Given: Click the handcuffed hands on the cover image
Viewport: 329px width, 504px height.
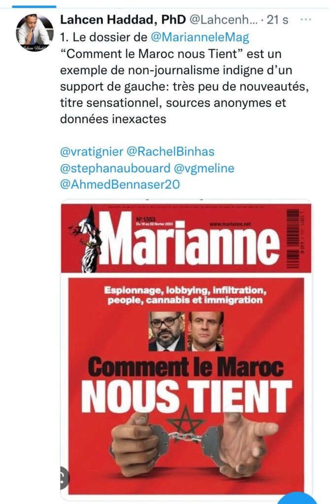Looking at the screenshot, I should 186,440.
